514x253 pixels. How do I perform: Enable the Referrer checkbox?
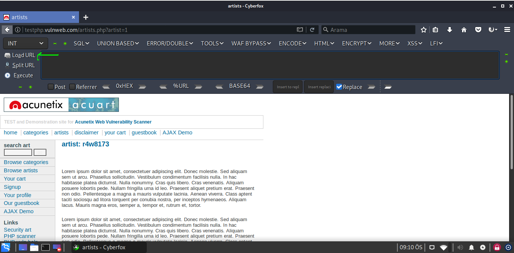pyautogui.click(x=72, y=87)
